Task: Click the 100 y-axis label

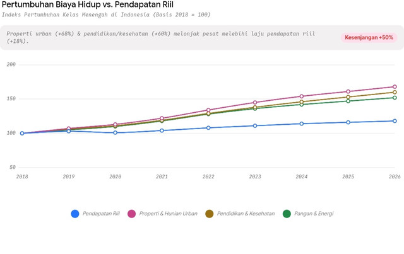Action: (11, 133)
